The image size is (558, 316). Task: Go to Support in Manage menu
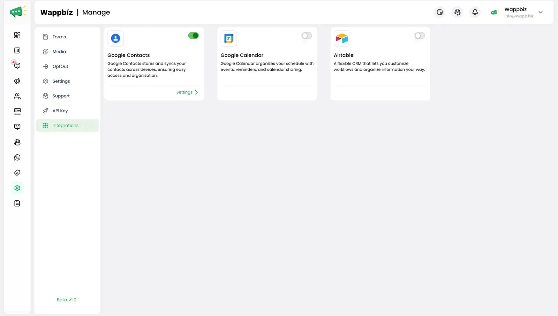coord(67,96)
